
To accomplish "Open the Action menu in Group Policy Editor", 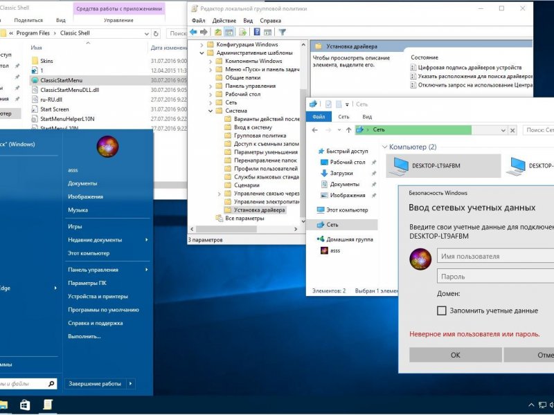I will point(224,21).
